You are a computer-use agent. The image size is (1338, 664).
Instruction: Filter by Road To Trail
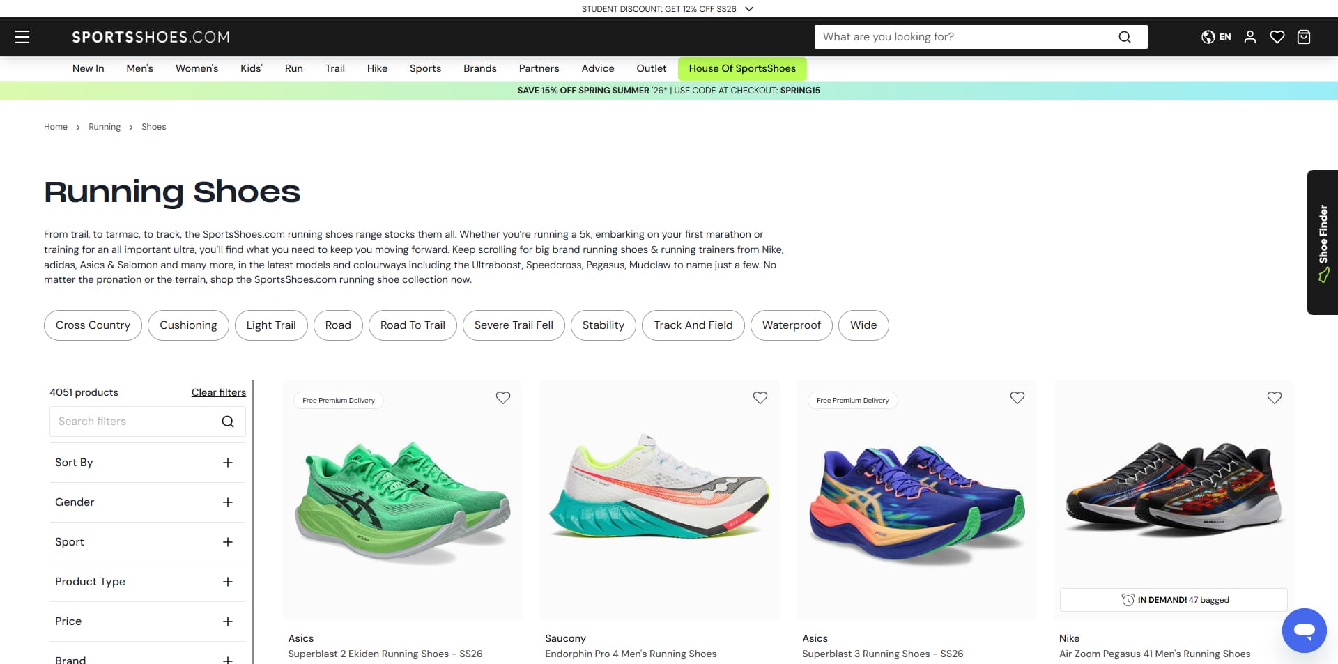413,325
